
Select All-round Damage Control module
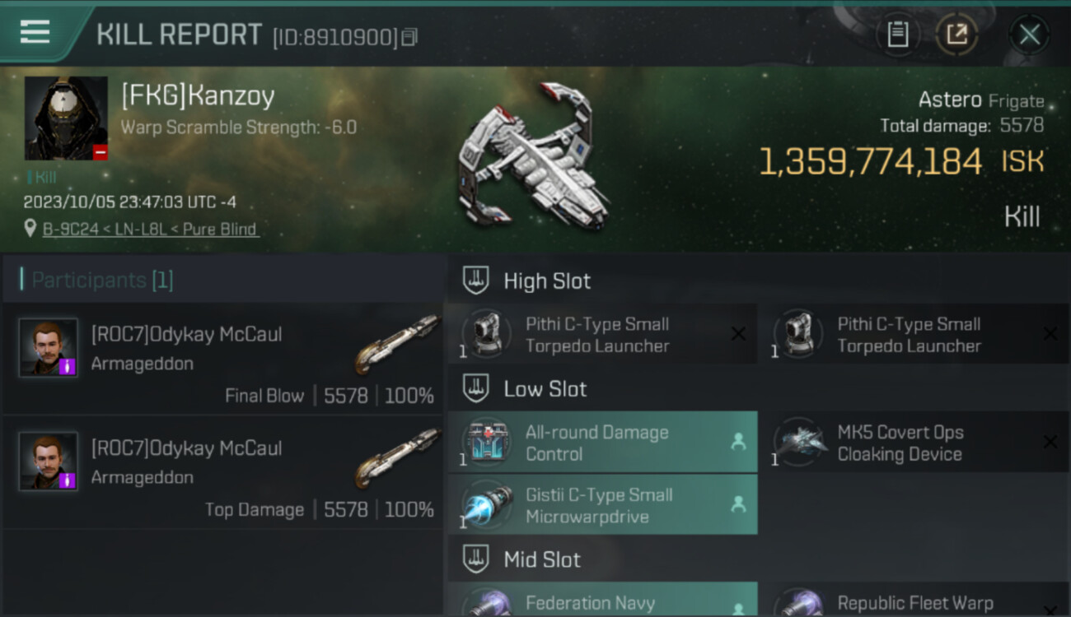tap(602, 443)
